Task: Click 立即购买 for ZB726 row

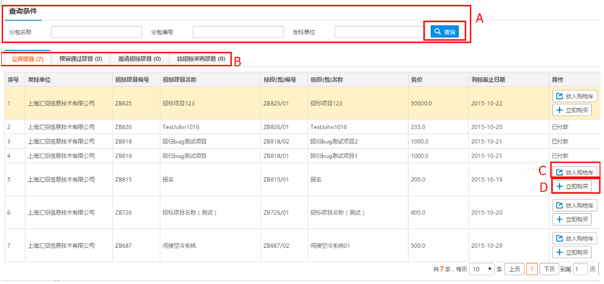Action: [571, 220]
